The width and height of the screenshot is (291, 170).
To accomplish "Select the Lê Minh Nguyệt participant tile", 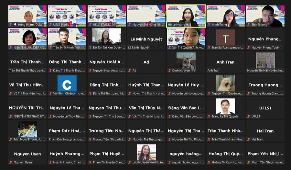I will click(x=146, y=39).
